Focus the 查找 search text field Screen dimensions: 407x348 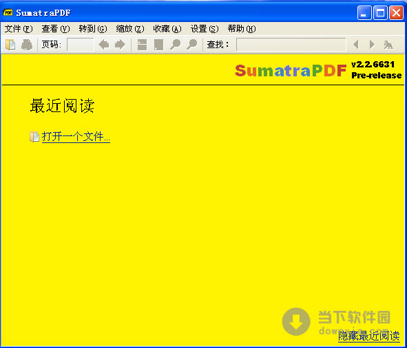(x=291, y=45)
